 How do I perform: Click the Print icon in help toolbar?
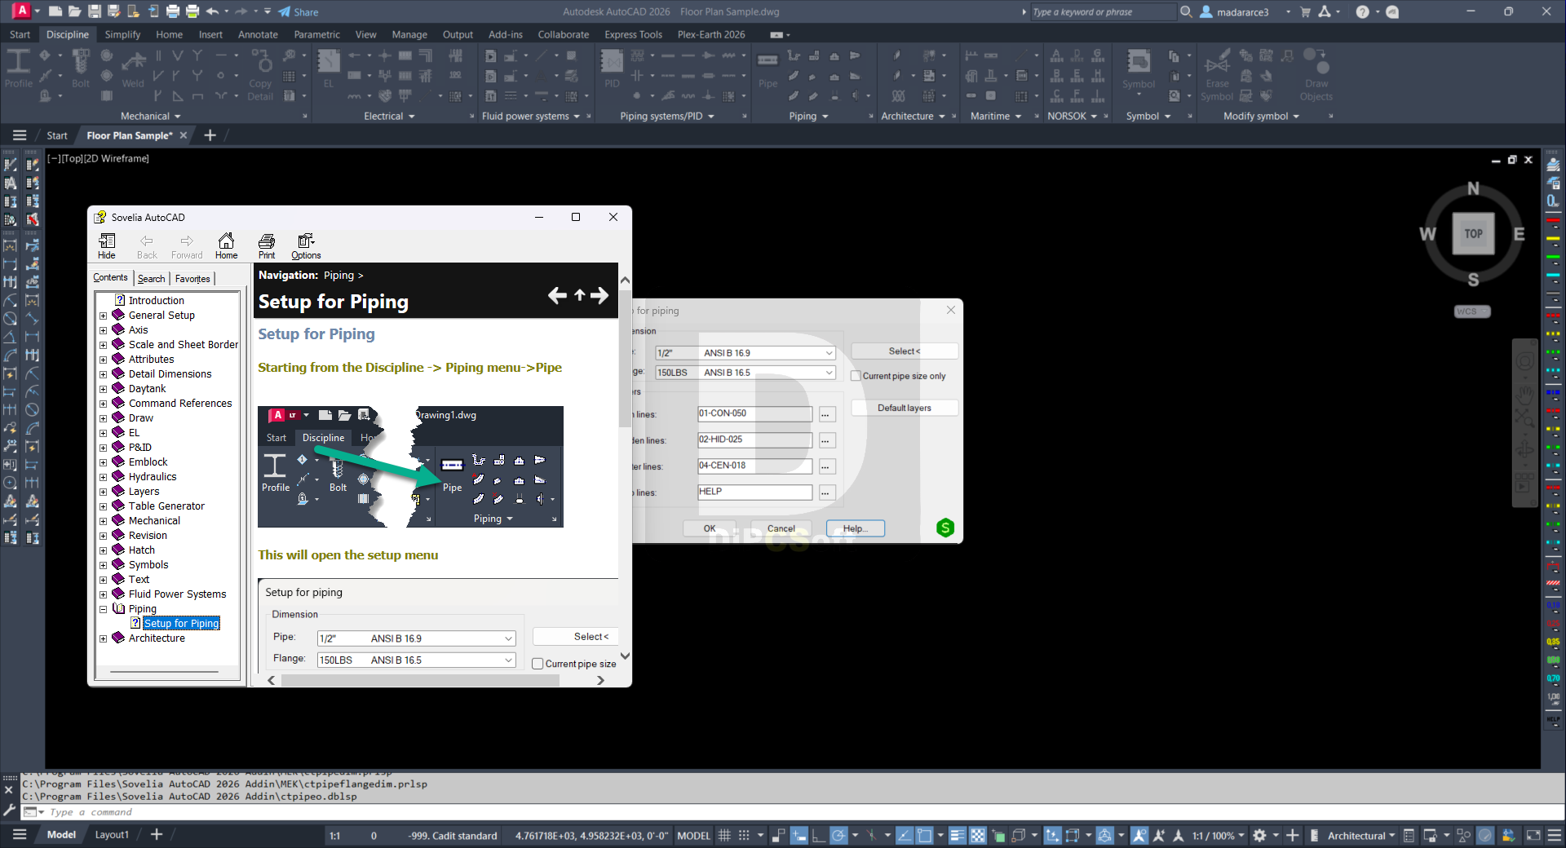(267, 245)
